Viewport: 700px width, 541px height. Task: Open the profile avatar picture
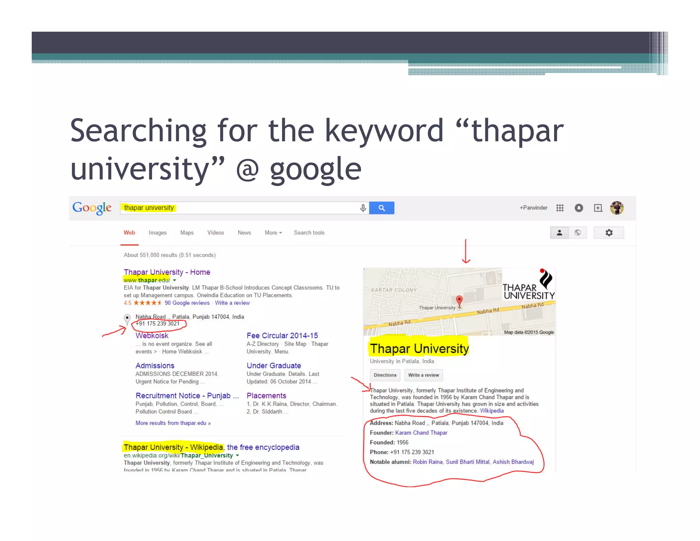pos(617,208)
